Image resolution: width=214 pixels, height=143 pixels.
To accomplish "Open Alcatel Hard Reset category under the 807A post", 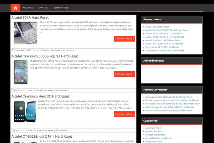I will click(52, 50).
